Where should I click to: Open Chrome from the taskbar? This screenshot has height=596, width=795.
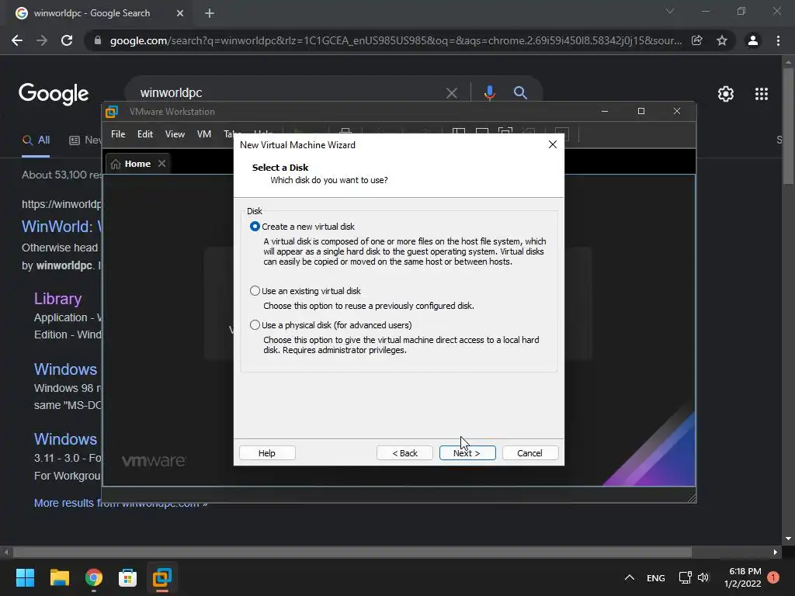click(94, 577)
